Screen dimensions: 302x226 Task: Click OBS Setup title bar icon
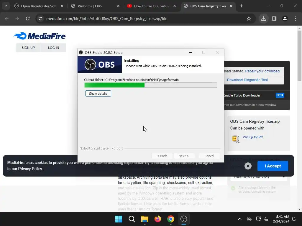[x=81, y=52]
